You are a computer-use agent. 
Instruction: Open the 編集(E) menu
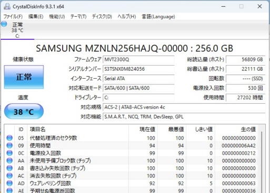point(36,17)
